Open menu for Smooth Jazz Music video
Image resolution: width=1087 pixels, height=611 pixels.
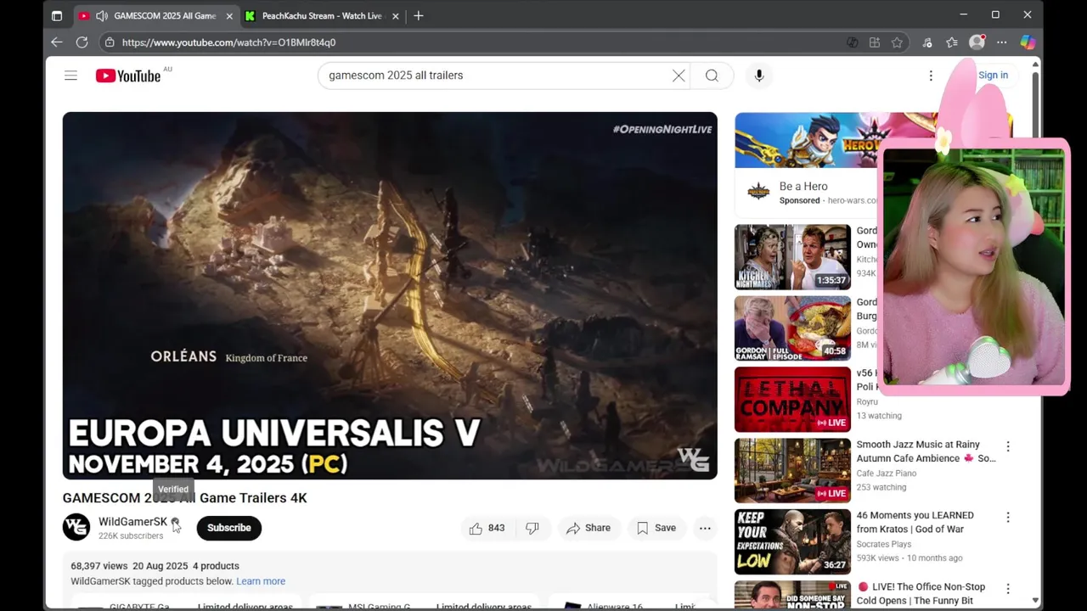click(1008, 446)
